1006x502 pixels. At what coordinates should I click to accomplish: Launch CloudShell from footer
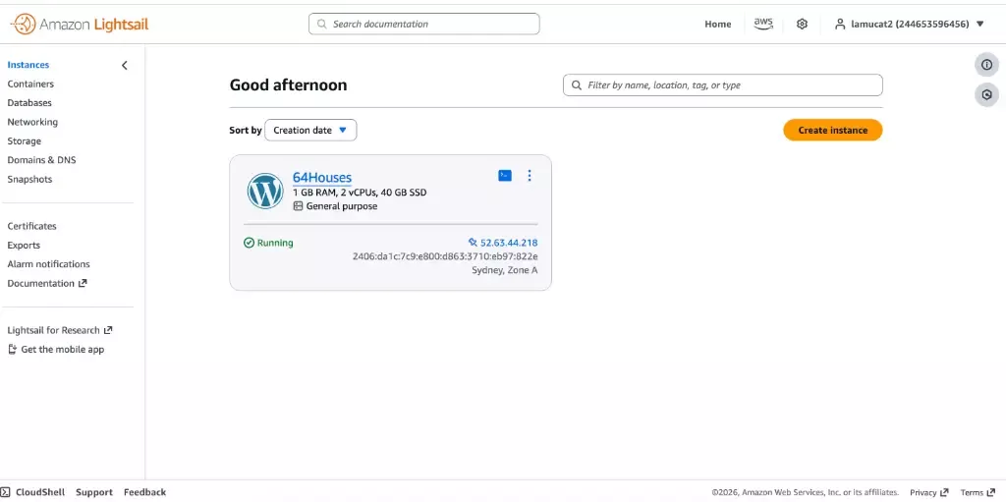click(x=32, y=492)
